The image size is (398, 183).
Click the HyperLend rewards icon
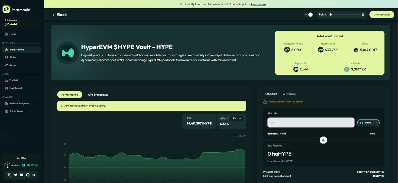pyautogui.click(x=321, y=50)
